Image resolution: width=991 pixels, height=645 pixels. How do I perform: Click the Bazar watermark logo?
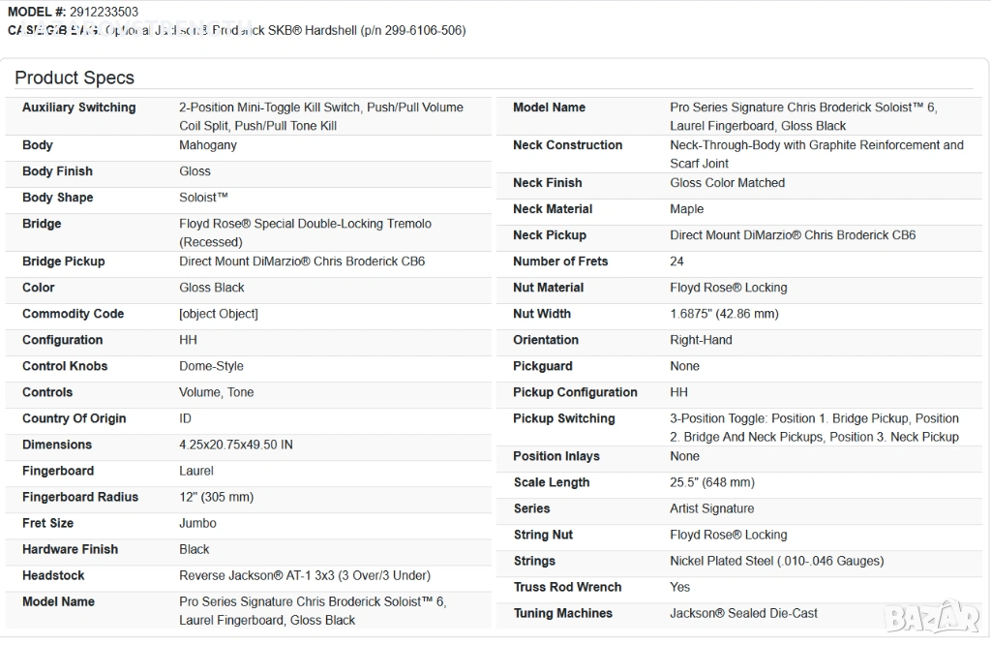(x=932, y=617)
